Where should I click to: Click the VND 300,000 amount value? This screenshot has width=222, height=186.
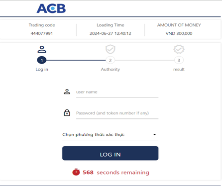pyautogui.click(x=179, y=33)
